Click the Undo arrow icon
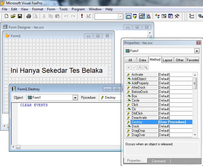Screen dimensions: 203x166 (x=66, y=16)
